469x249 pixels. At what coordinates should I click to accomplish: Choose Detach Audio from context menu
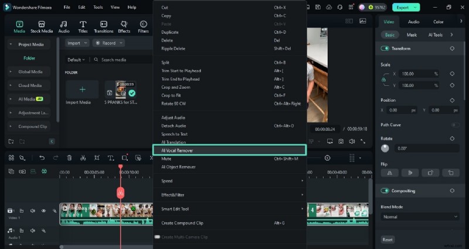tap(230, 126)
